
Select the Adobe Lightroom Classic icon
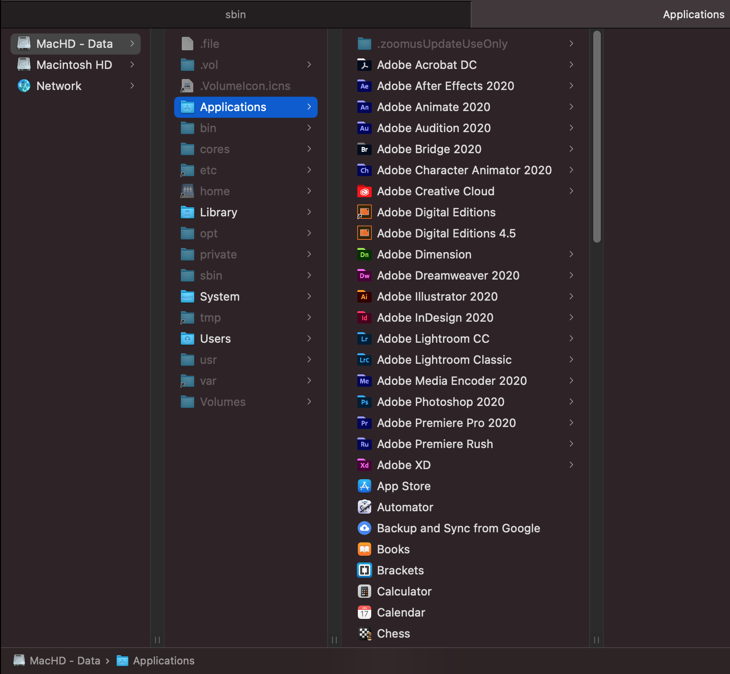point(365,359)
